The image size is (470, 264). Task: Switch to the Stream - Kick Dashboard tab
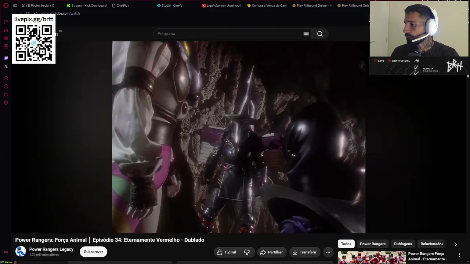[87, 5]
